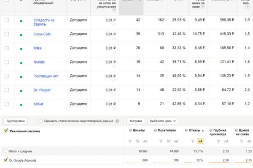
Task: Click average price 5,88 ₽ in Dr. Pepper row
Action: 199,90
